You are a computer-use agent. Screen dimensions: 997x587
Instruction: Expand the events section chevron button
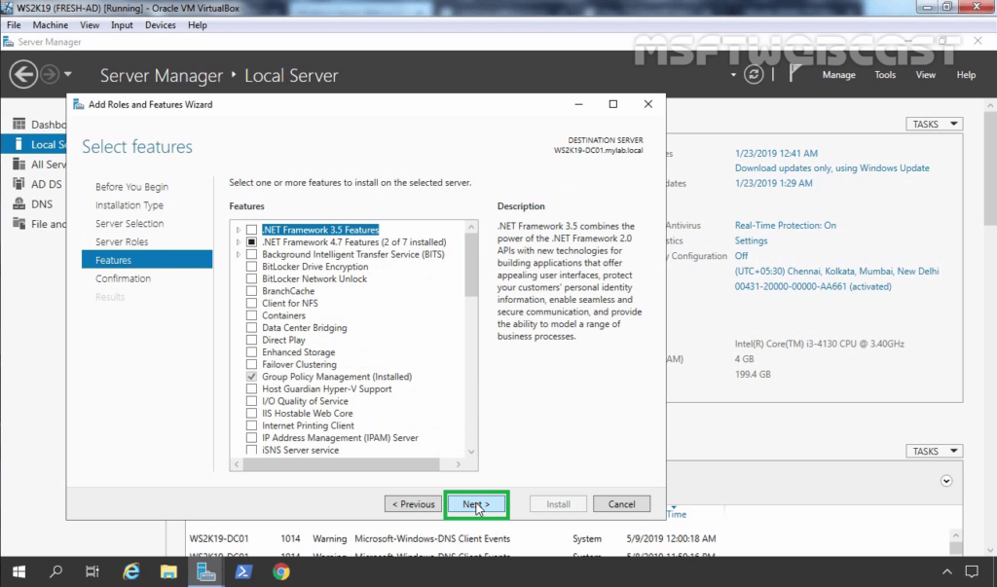(946, 481)
